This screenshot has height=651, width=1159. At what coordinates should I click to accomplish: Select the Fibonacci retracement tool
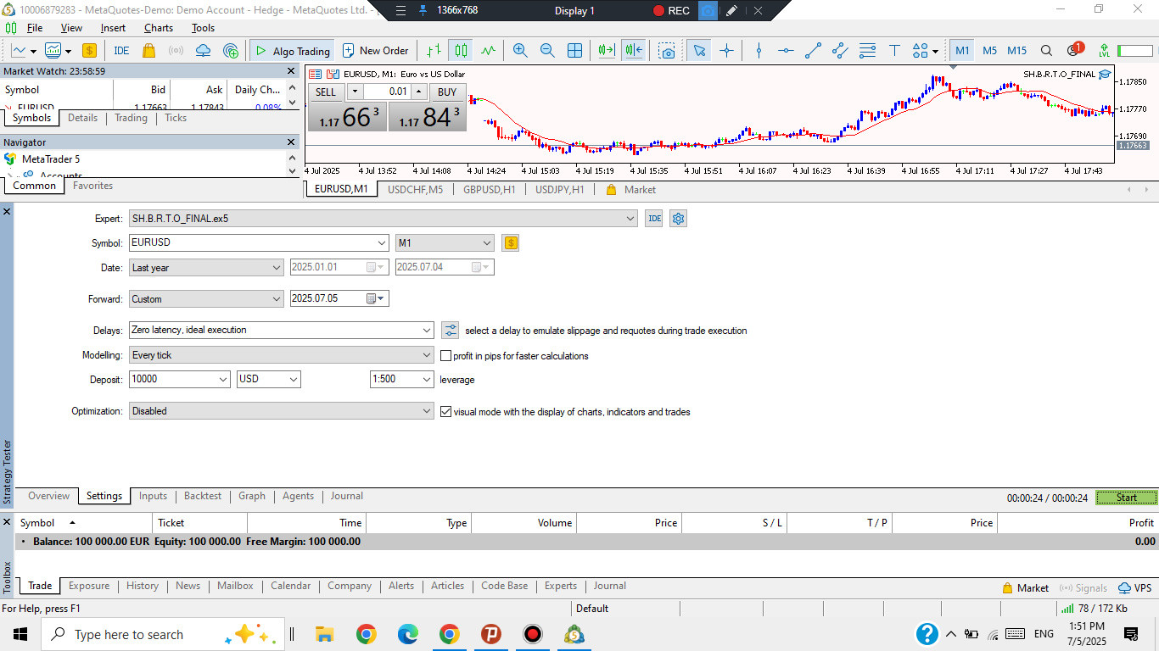[x=867, y=51]
